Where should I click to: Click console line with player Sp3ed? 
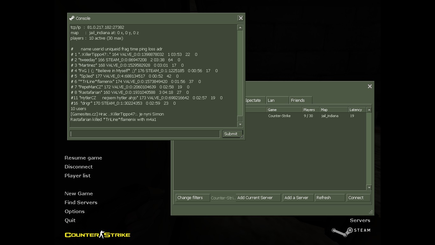point(125,76)
